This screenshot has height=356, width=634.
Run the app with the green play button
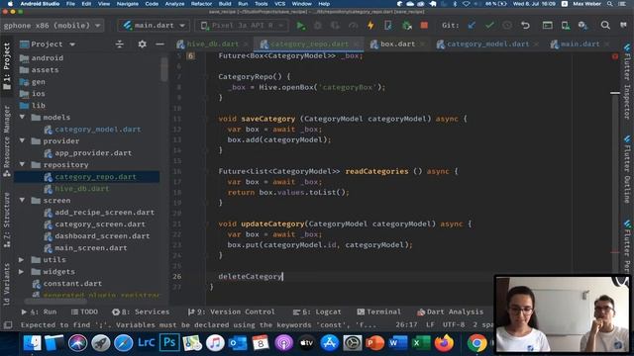click(x=300, y=26)
